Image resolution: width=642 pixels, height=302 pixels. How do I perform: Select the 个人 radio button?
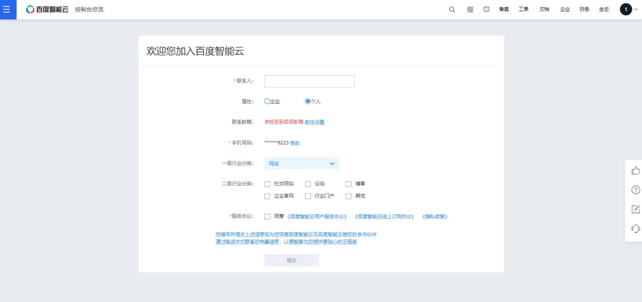(308, 101)
